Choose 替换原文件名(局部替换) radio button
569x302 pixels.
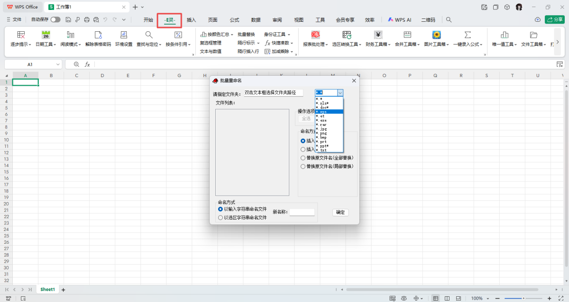[x=303, y=167]
